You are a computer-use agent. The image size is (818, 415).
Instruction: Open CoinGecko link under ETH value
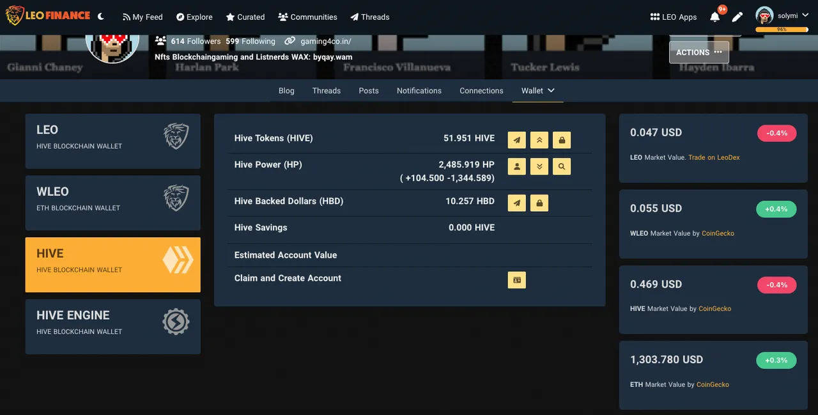[713, 384]
